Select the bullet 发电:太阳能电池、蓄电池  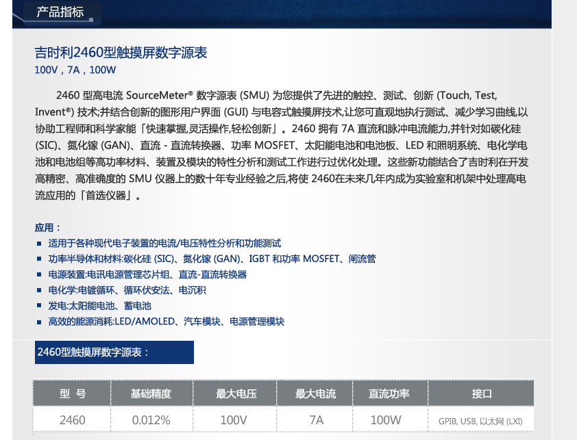tap(100, 306)
